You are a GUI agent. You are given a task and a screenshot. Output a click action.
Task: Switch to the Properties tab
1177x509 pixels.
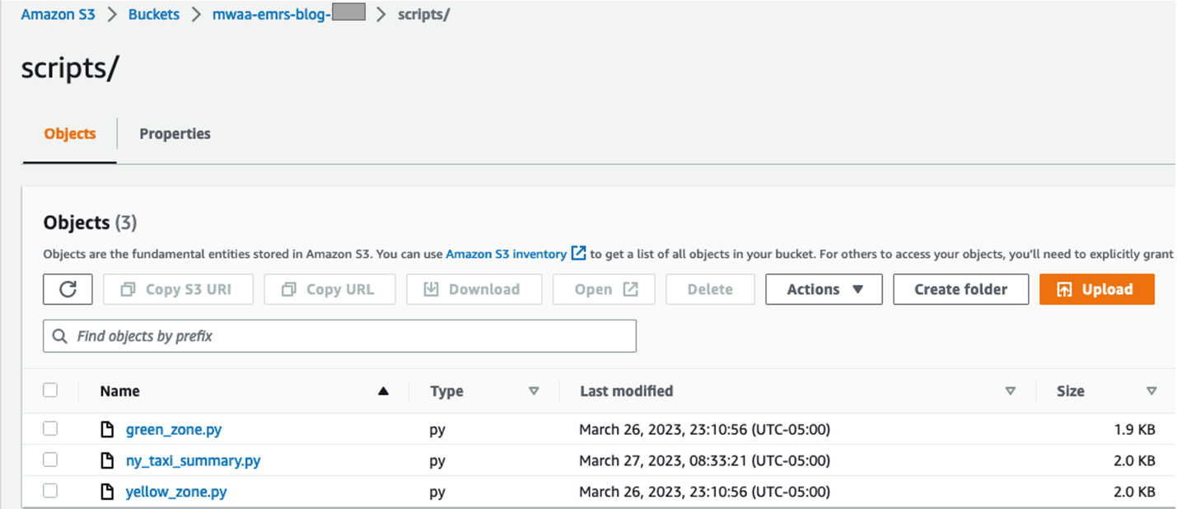175,133
